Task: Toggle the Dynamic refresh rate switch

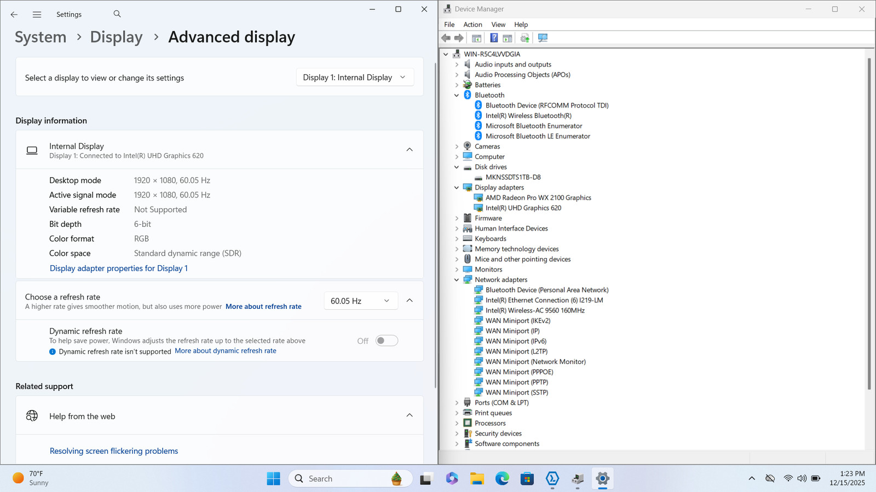Action: click(x=387, y=341)
